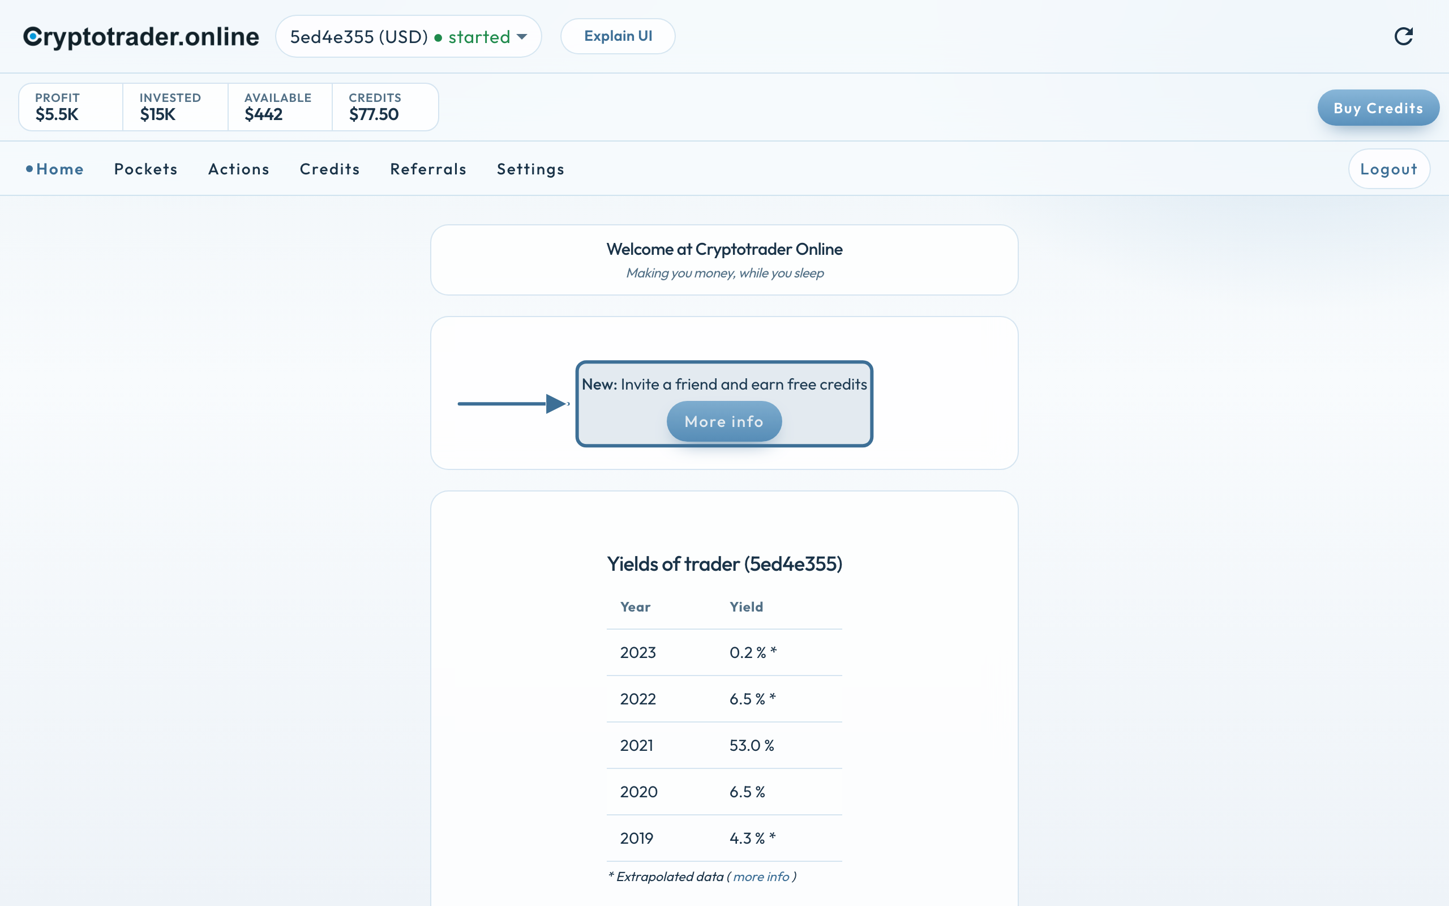
Task: Click 'Making you money, while you sleep' tagline
Action: [724, 273]
